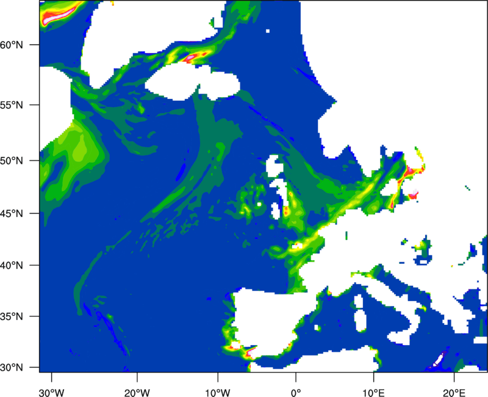Click the 20°W longitude label
This screenshot has width=488, height=397.
(137, 393)
